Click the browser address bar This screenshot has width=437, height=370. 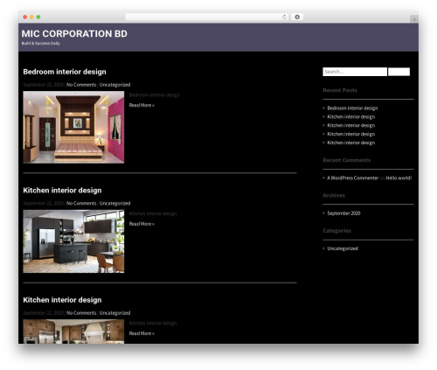point(206,17)
